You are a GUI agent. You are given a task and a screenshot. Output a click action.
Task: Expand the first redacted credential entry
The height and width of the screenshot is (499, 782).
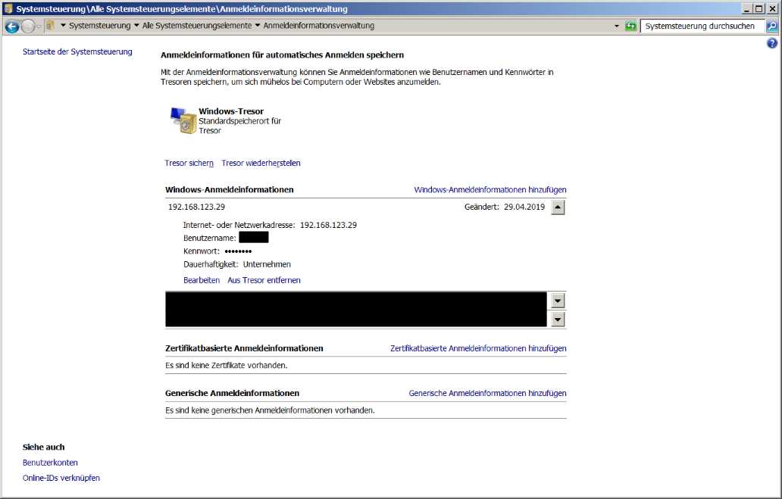coord(558,301)
